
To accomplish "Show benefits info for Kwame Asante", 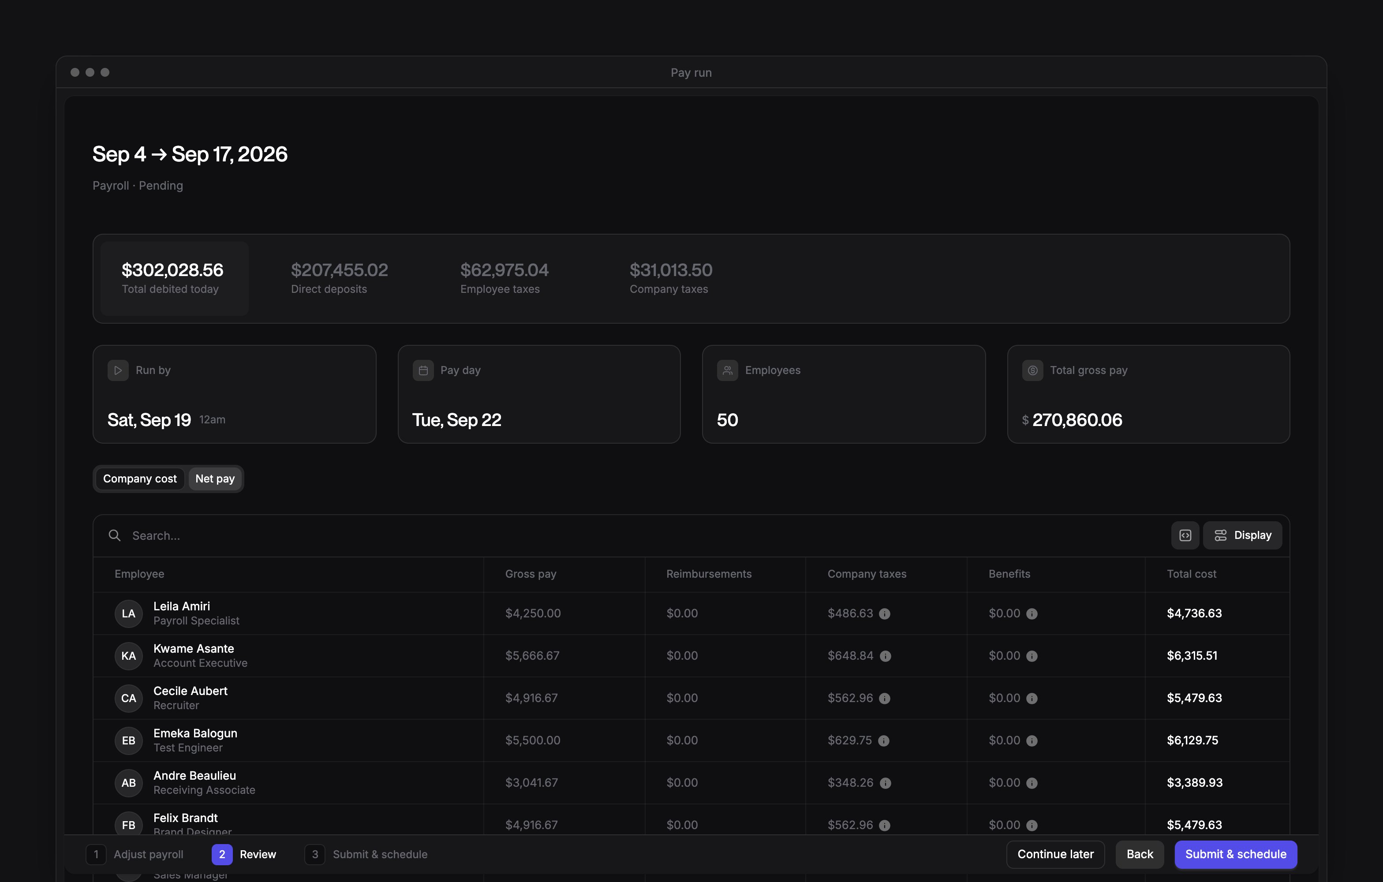I will [x=1032, y=656].
